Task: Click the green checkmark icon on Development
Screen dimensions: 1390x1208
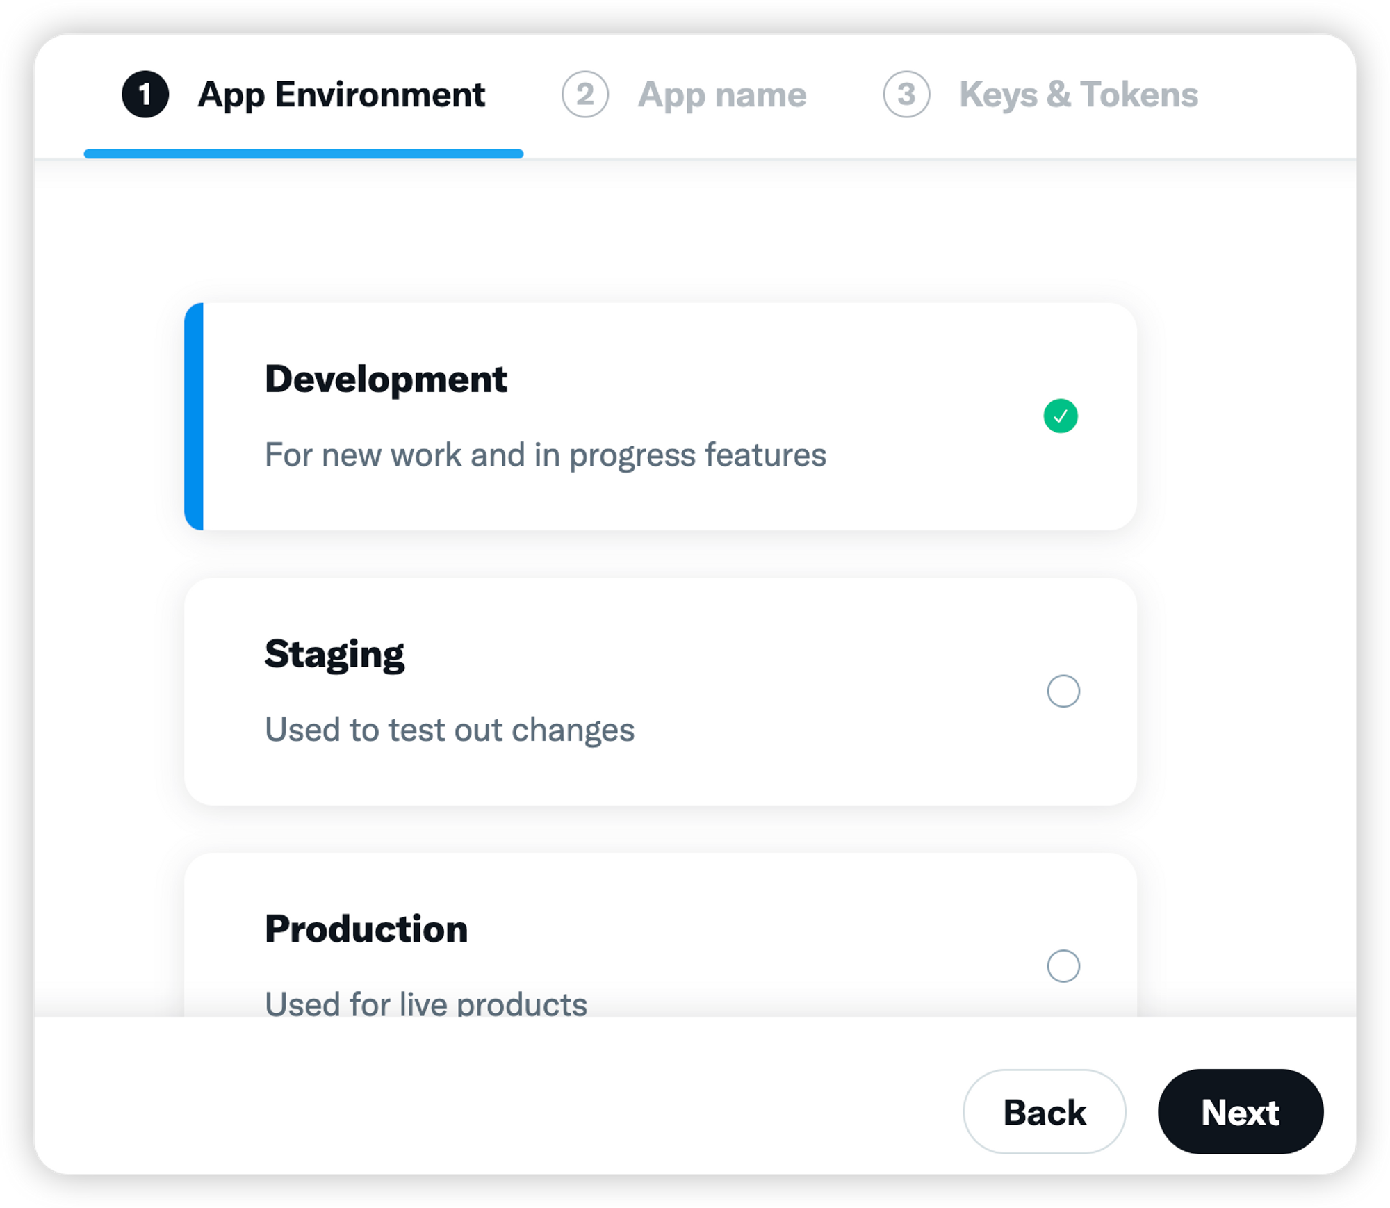Action: (x=1061, y=415)
